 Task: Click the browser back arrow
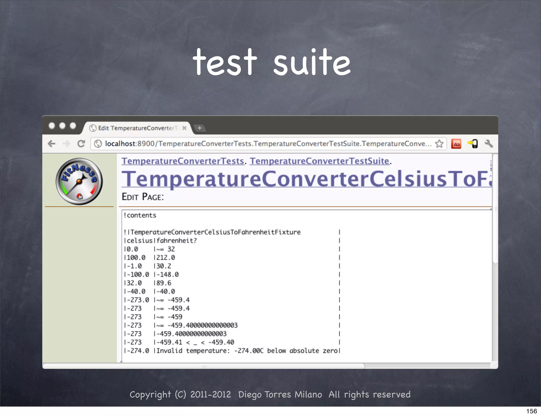pyautogui.click(x=52, y=144)
